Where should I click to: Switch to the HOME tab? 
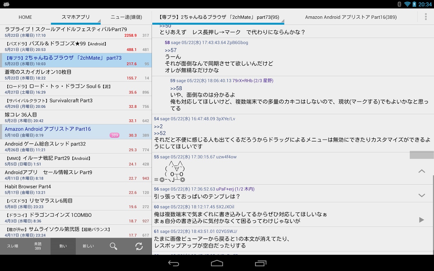tap(25, 17)
